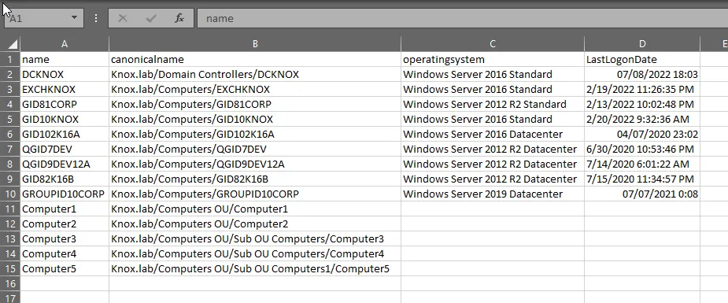Select Windows Server 2012 R2 Standard cell
728x303 pixels.
click(x=493, y=105)
